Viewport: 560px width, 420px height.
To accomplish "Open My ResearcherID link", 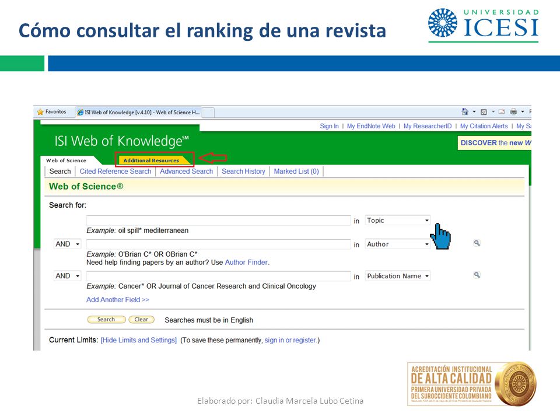I will point(428,126).
